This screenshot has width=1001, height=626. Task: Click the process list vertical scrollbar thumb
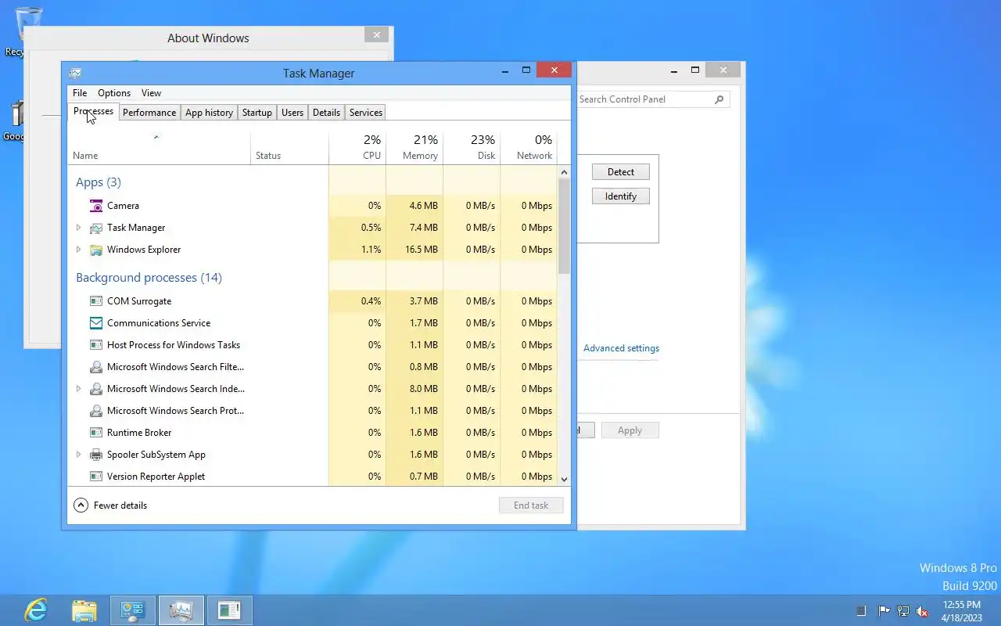click(565, 226)
